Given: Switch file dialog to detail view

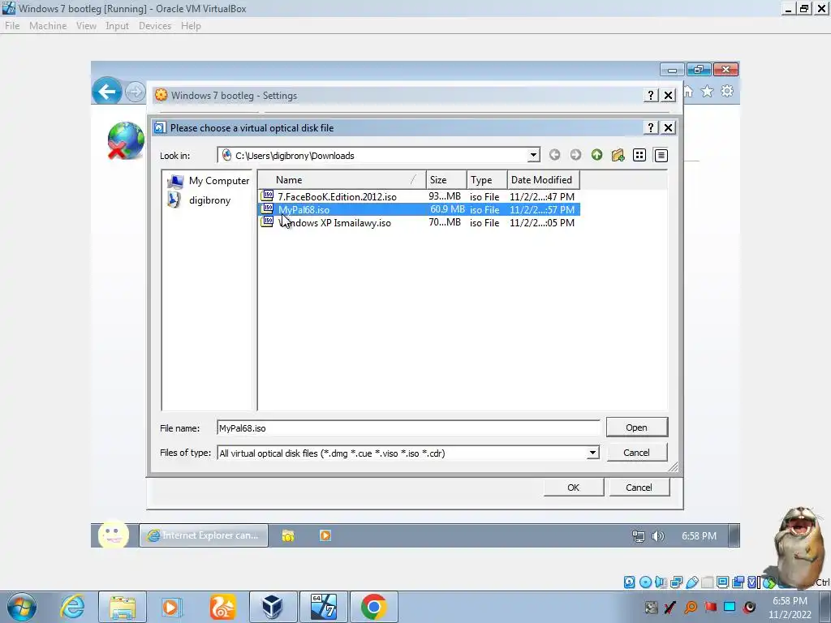Looking at the screenshot, I should coord(661,155).
